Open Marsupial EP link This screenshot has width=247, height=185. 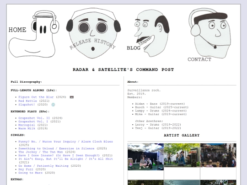point(27,125)
